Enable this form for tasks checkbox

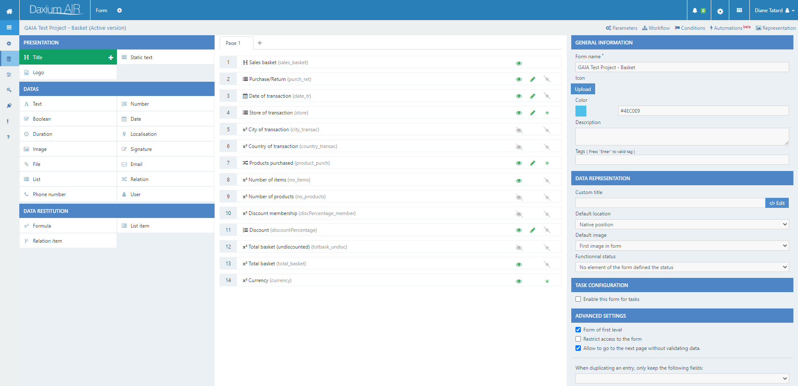coord(578,299)
